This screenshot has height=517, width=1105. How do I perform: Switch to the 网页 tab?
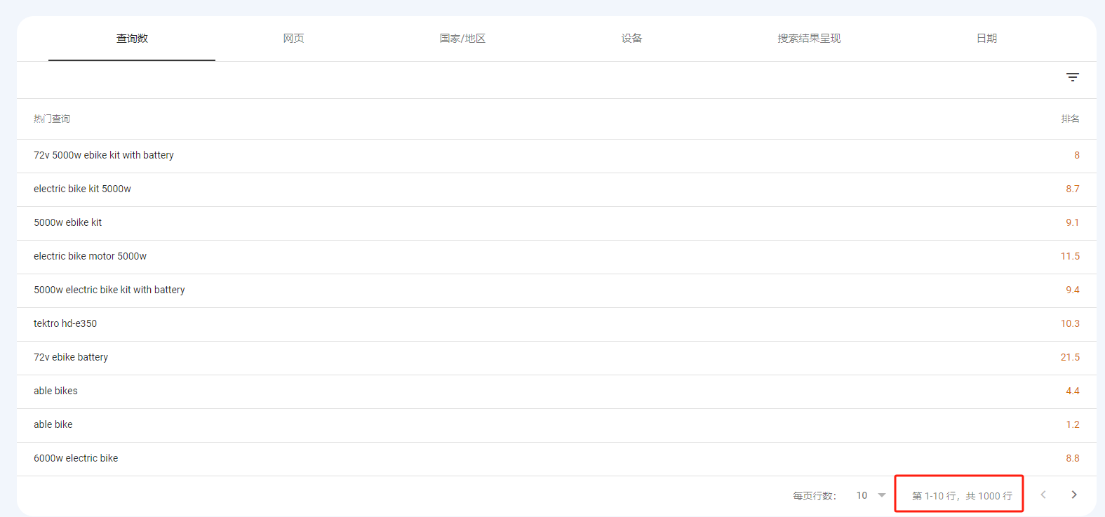[x=293, y=39]
